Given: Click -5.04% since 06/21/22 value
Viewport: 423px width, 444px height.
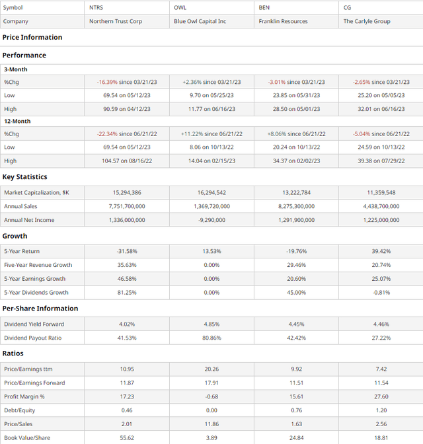Looking at the screenshot, I should (381, 134).
